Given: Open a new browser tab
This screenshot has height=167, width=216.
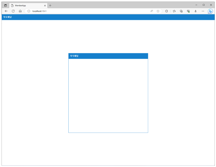Looking at the screenshot, I should [x=50, y=5].
